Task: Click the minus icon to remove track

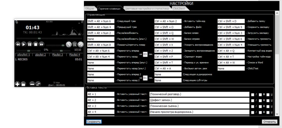Action: (x=32, y=84)
